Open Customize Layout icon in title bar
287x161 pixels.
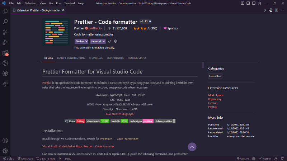[259, 3]
